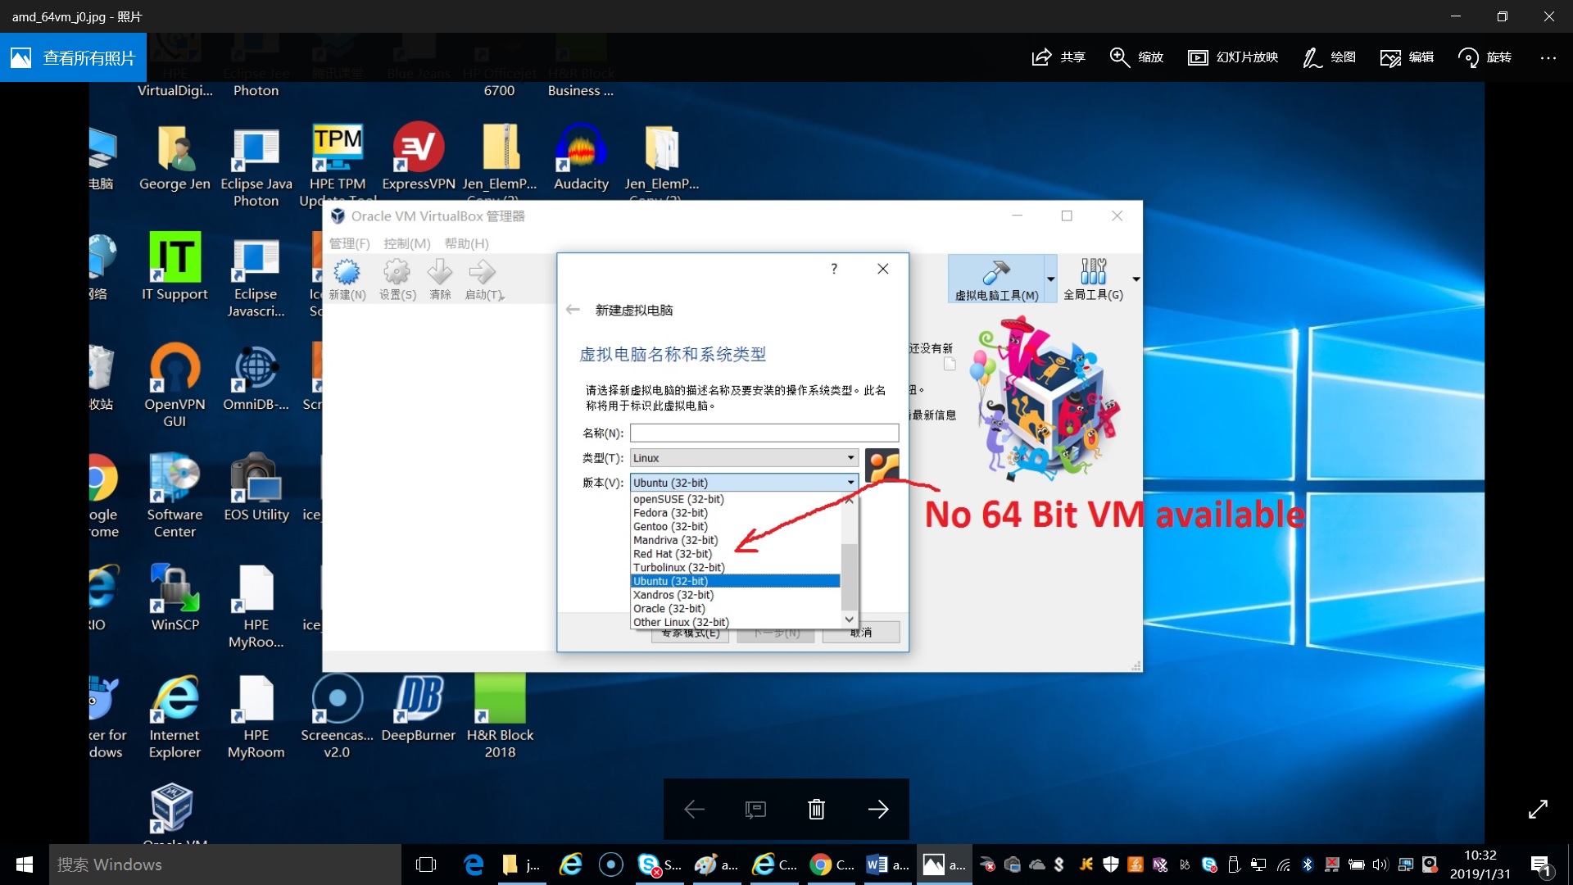The width and height of the screenshot is (1573, 885).
Task: Start the slideshow from the toolbar
Action: [1198, 57]
